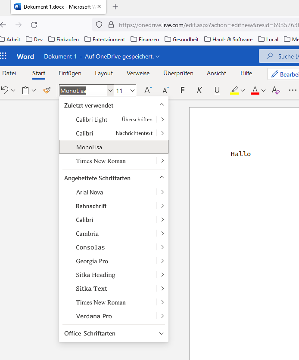Image resolution: width=299 pixels, height=360 pixels.
Task: Collapse the Zuletzt verwendet section
Action: (162, 105)
